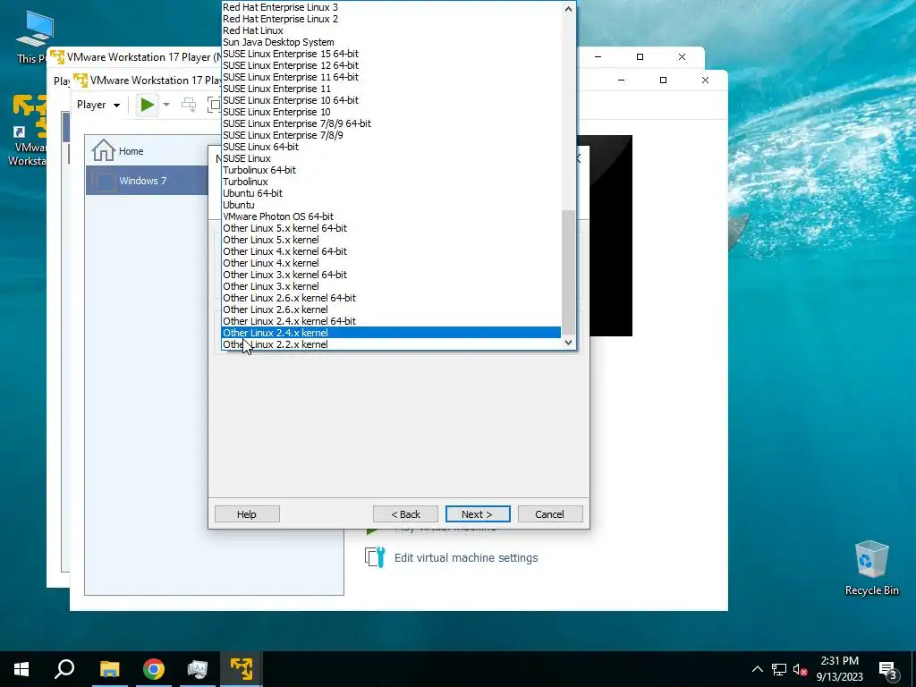Open This PC desktop icon
916x687 pixels.
[x=34, y=38]
